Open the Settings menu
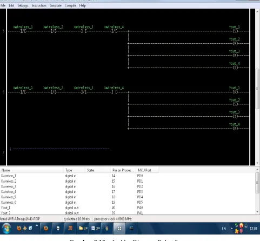260x241 pixels. [23, 5]
